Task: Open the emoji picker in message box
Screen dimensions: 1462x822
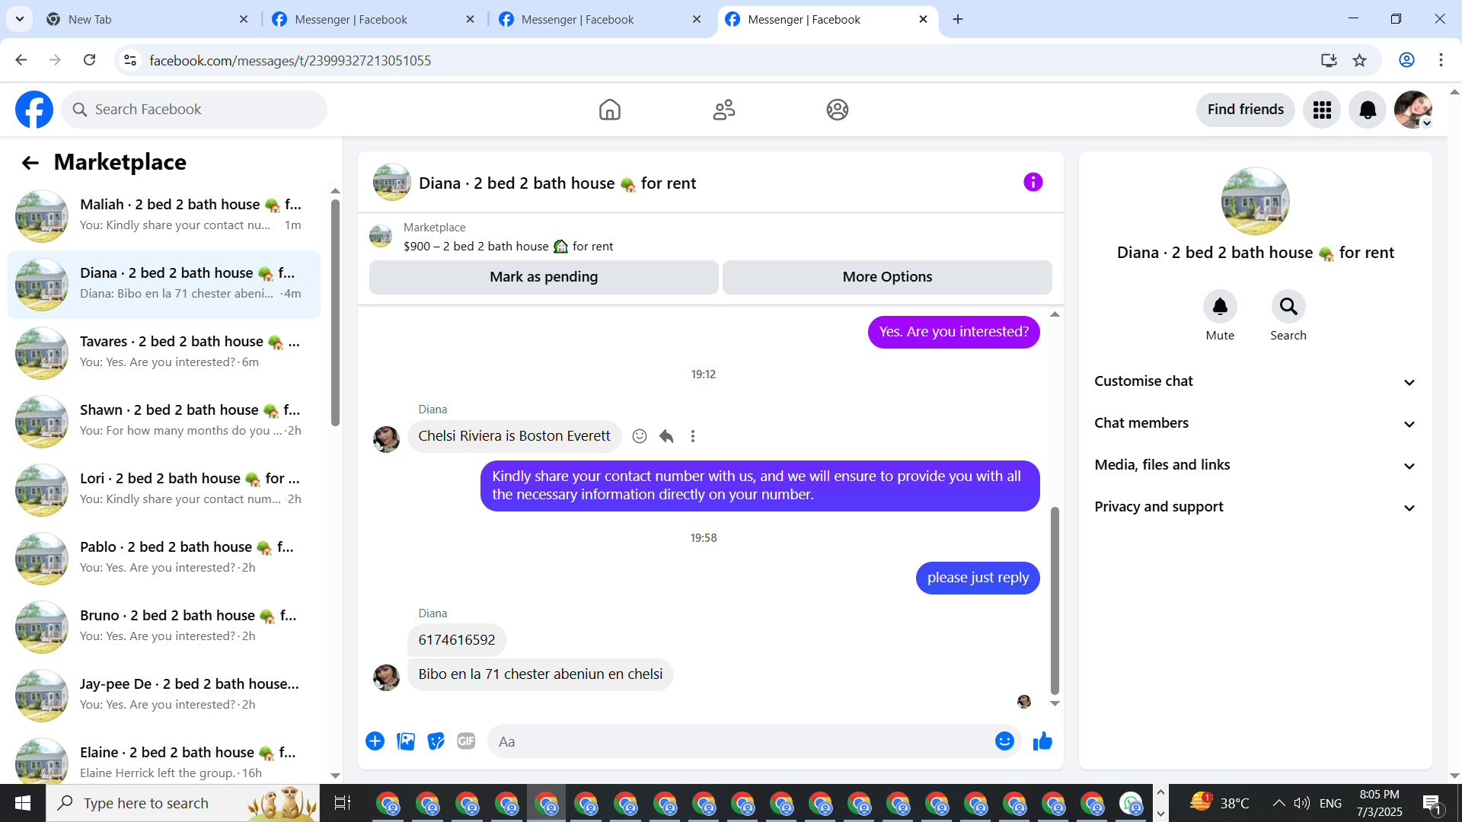Action: click(x=1004, y=741)
